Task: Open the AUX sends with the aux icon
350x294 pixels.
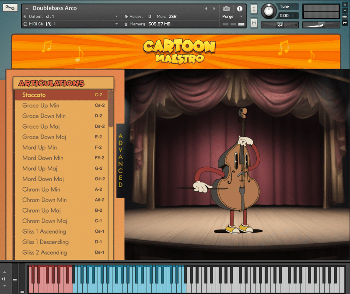Action: pos(345,16)
